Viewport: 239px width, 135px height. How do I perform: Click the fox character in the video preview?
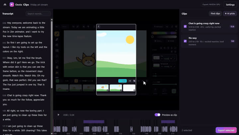coord(86,60)
